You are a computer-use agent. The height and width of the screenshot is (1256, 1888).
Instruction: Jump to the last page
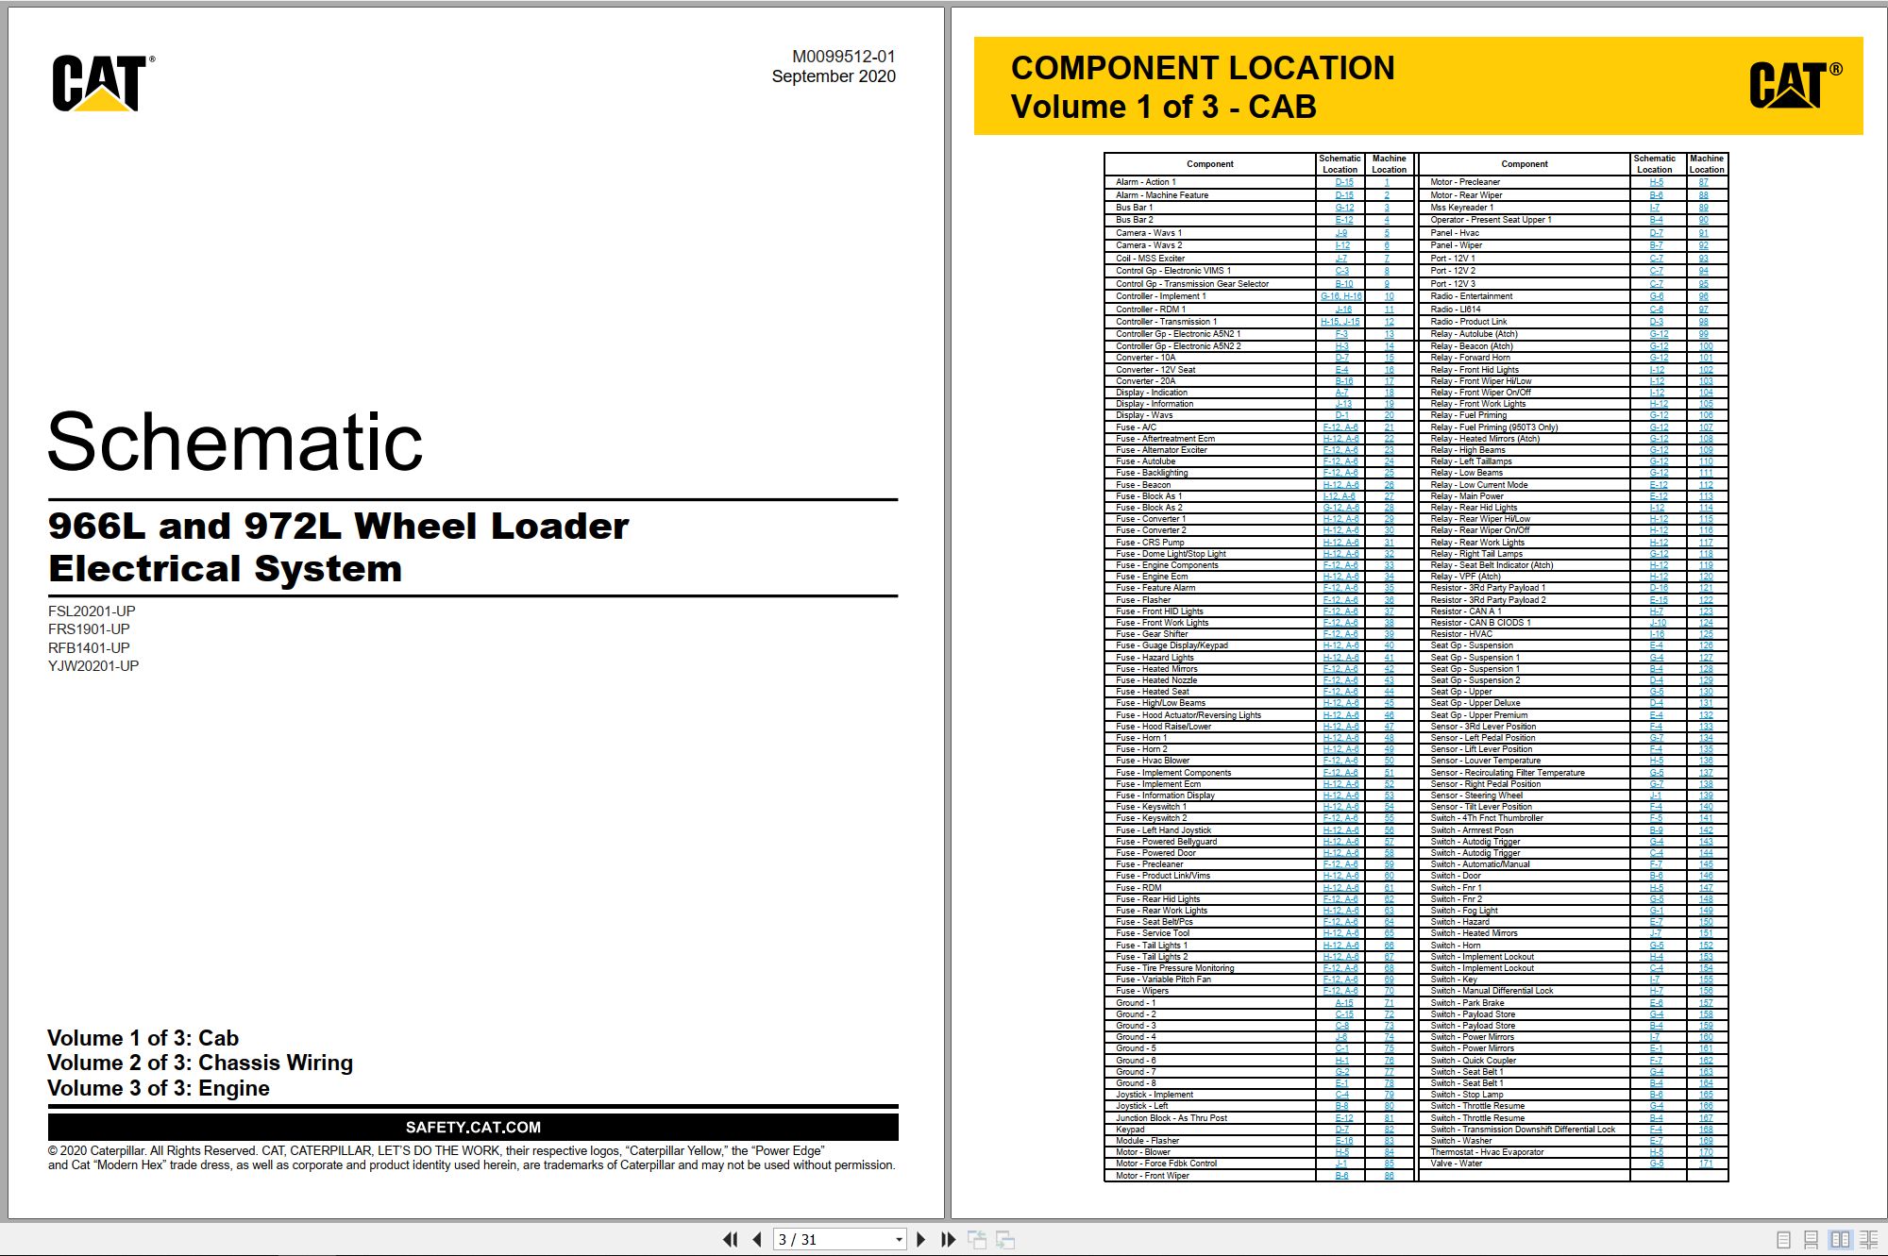click(x=948, y=1239)
